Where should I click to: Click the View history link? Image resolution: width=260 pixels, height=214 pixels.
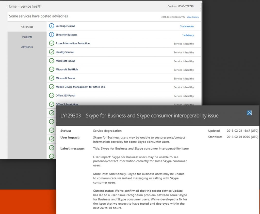(x=193, y=17)
